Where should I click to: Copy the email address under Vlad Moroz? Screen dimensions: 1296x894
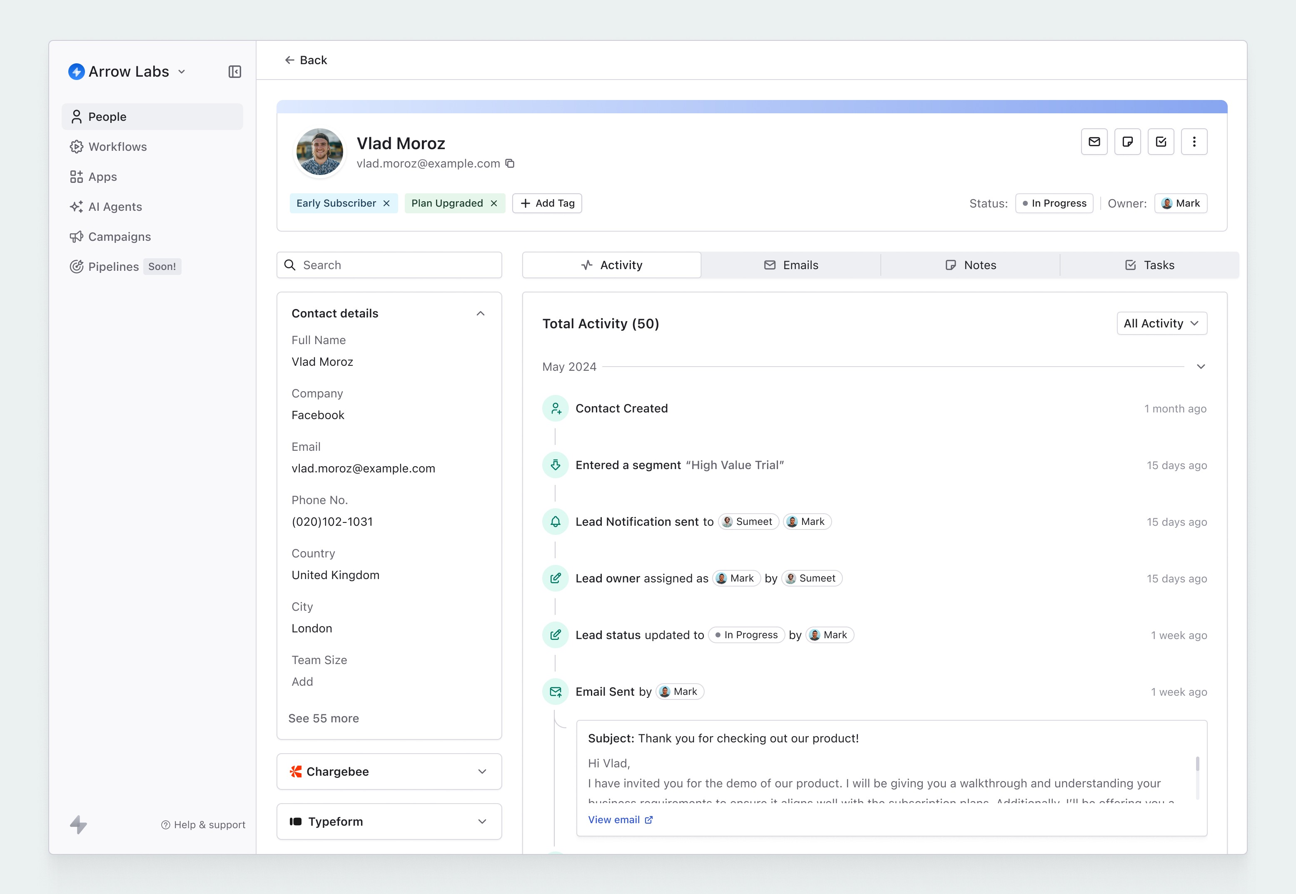(510, 164)
